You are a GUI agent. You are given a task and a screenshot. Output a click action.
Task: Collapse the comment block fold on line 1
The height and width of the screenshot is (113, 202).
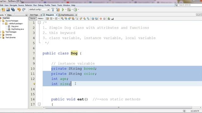[39, 23]
